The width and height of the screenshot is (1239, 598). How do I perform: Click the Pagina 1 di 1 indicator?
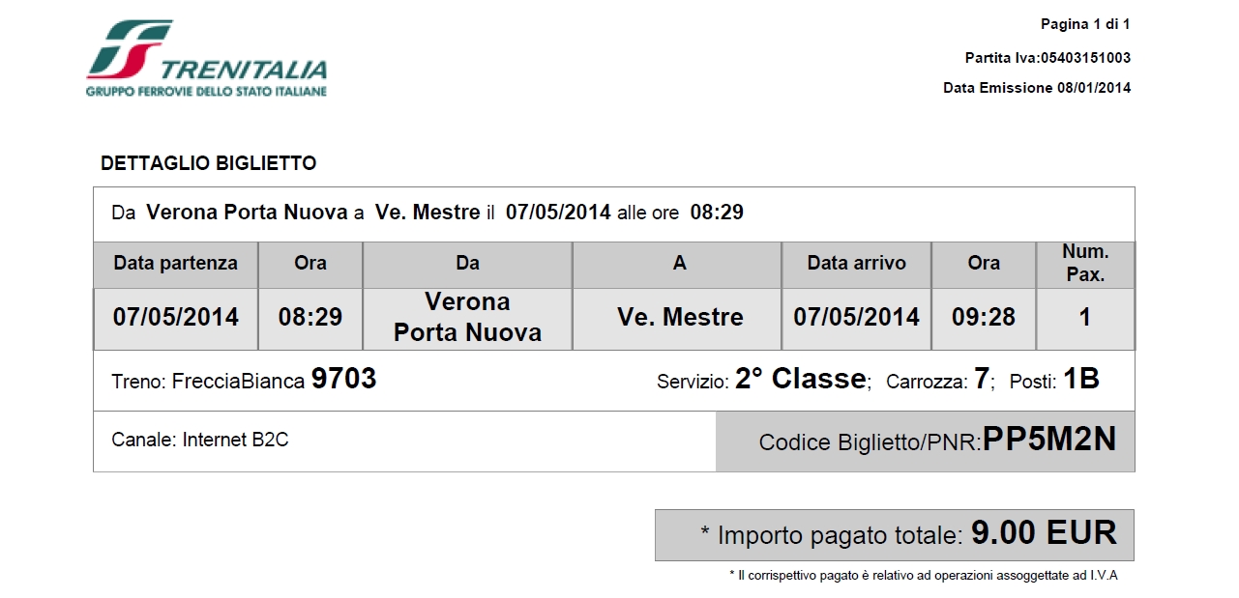(x=1085, y=24)
